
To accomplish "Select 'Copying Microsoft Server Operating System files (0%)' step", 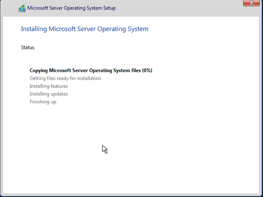I will [91, 70].
